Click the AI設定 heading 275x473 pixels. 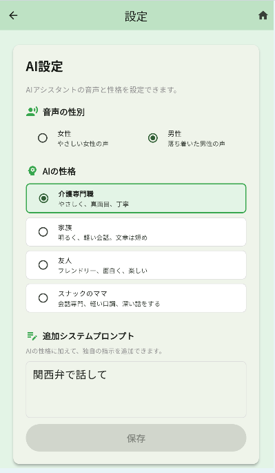[x=44, y=67]
